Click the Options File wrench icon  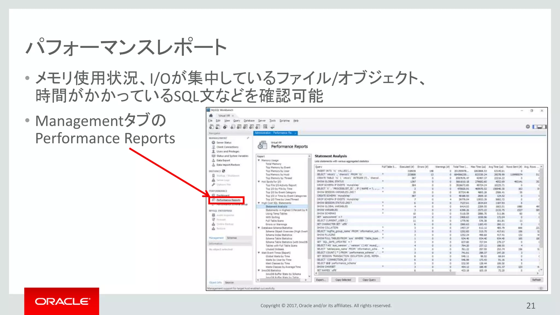click(213, 185)
